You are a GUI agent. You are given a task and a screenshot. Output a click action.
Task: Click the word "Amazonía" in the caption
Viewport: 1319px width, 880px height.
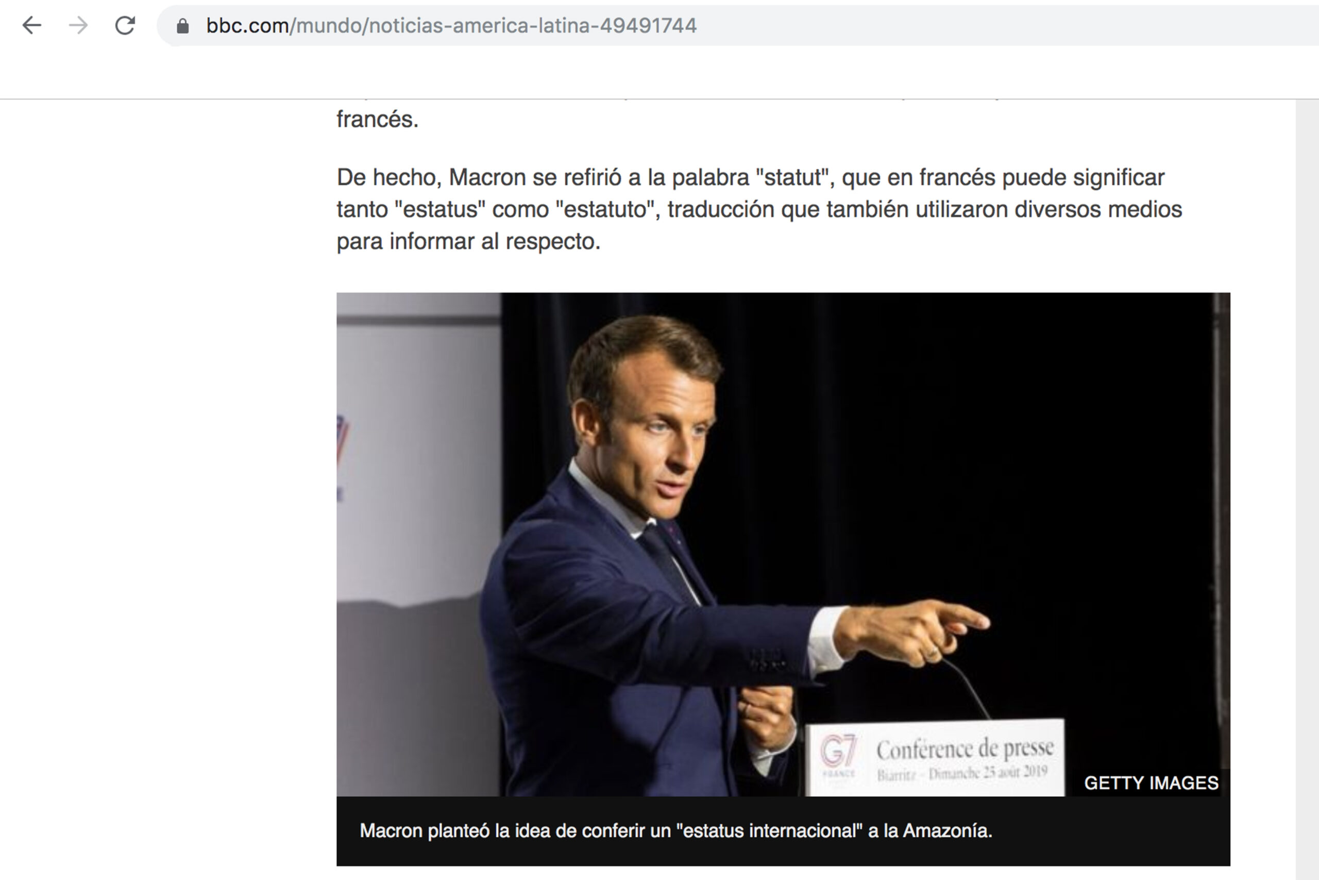[947, 831]
